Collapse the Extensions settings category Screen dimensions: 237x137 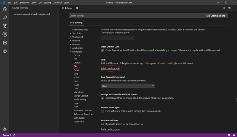77,52
